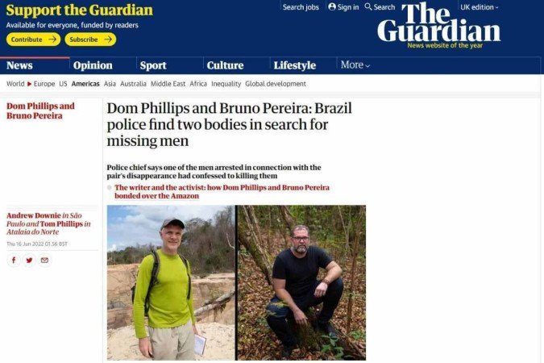Open the Culture section
Viewport: 544px width, 363px height.
[x=225, y=65]
